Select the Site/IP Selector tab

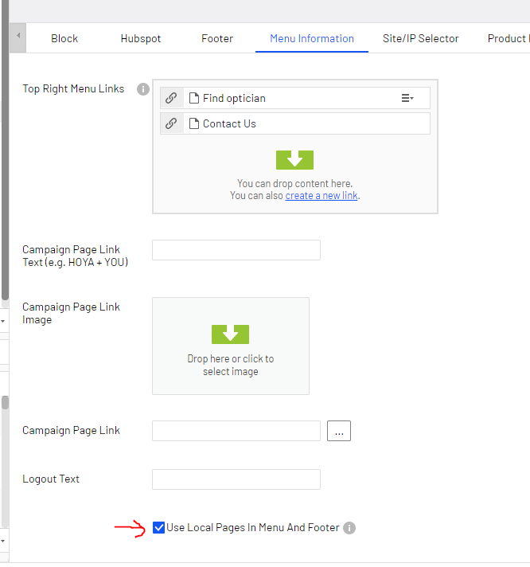[420, 38]
